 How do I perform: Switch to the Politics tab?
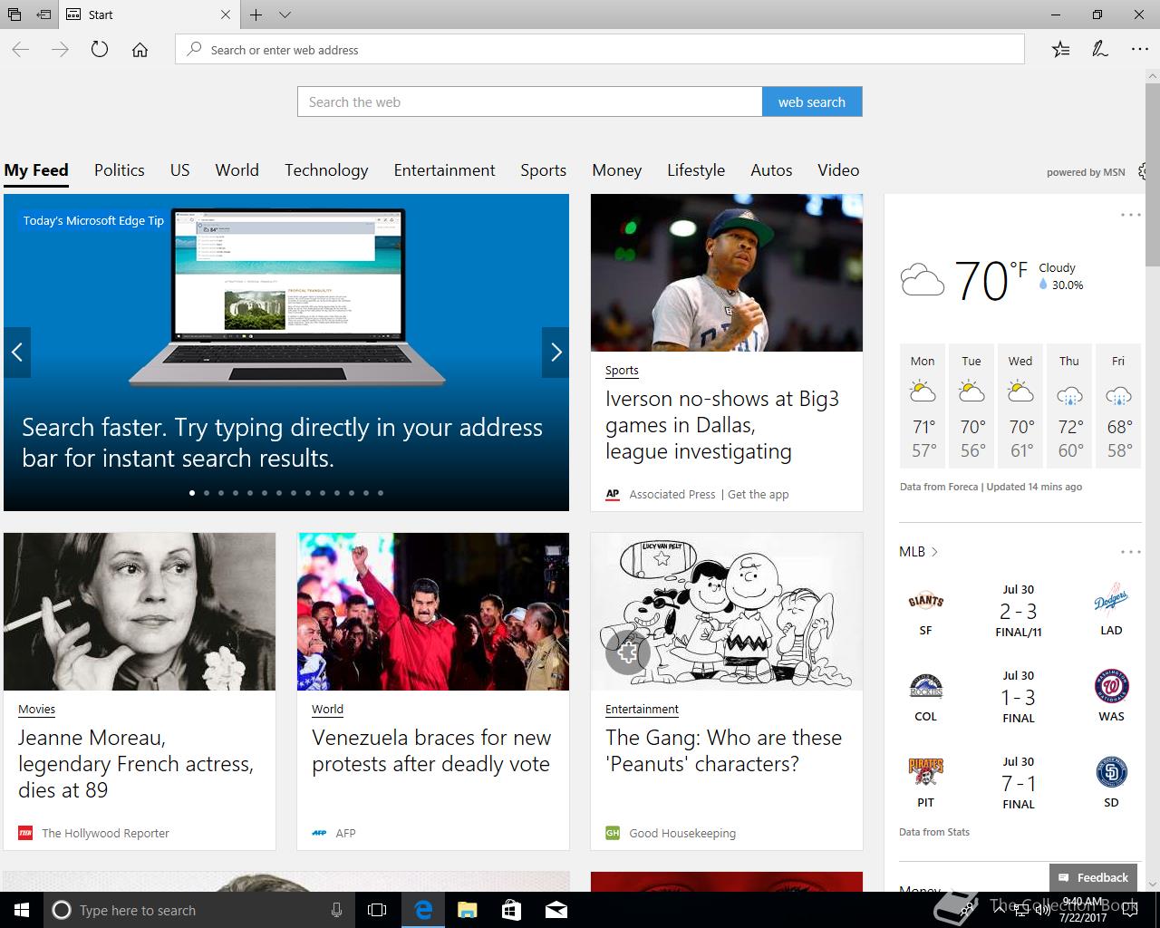pyautogui.click(x=120, y=170)
